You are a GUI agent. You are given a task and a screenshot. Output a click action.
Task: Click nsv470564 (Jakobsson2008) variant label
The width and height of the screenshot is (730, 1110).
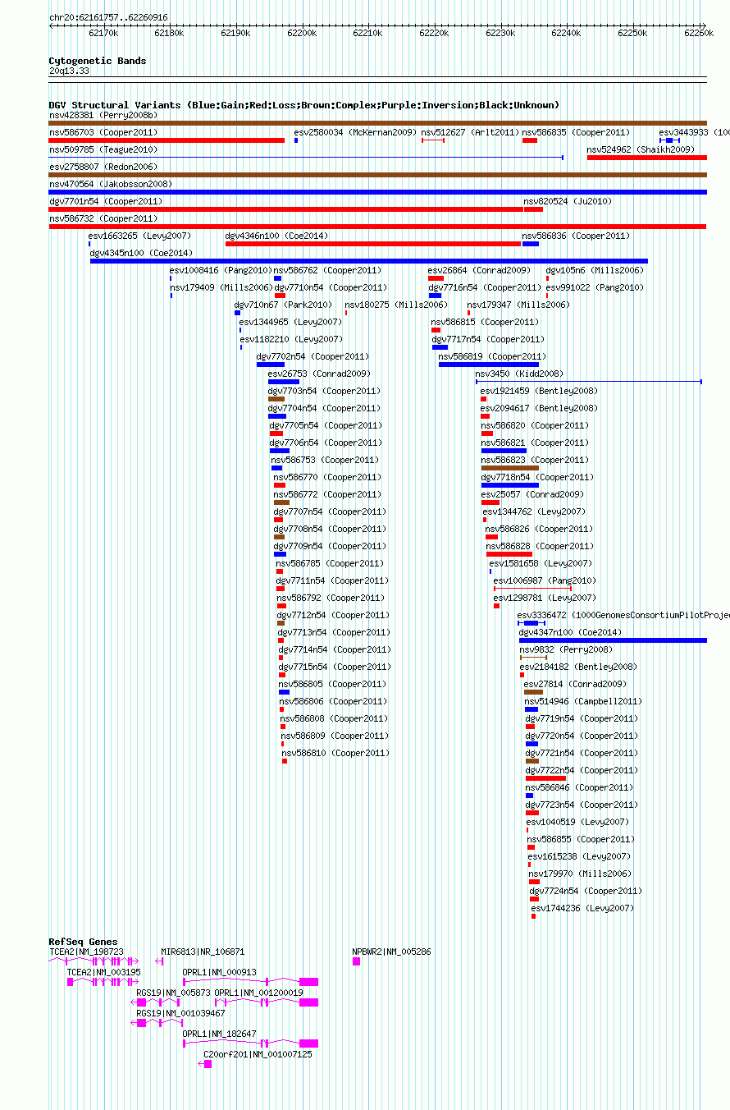click(x=111, y=184)
